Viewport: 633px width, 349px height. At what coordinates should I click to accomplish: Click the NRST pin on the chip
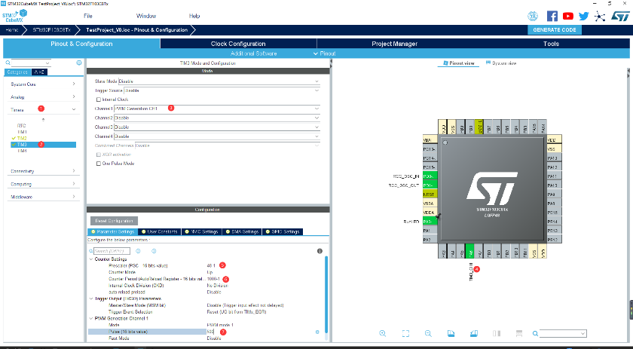430,194
